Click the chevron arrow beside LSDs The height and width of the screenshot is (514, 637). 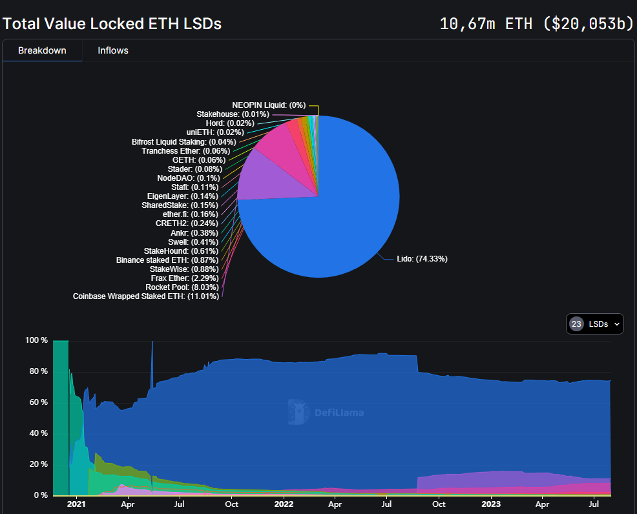(617, 324)
